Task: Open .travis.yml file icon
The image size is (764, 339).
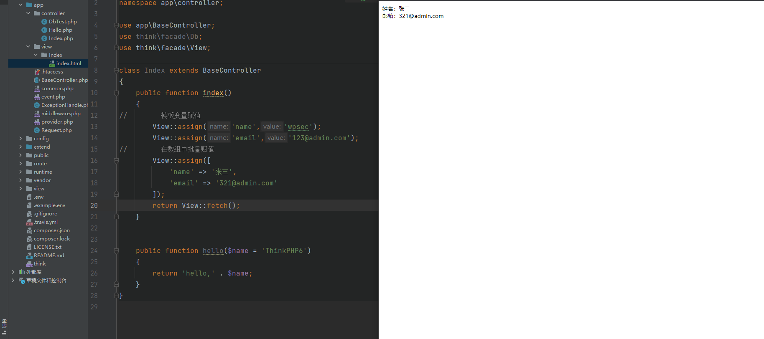Action: click(x=29, y=222)
